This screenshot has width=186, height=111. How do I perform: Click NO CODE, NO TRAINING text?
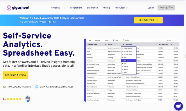19,87
